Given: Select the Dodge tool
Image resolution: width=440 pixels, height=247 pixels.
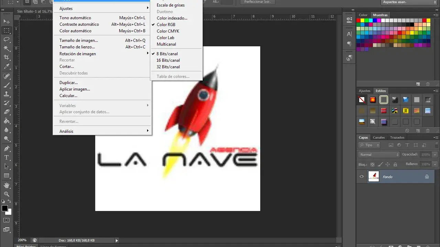Looking at the screenshot, I should pyautogui.click(x=7, y=139).
